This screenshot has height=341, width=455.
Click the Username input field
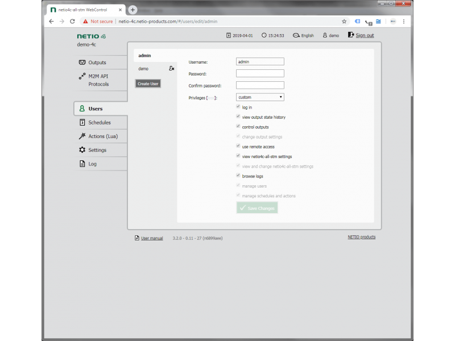click(x=260, y=61)
